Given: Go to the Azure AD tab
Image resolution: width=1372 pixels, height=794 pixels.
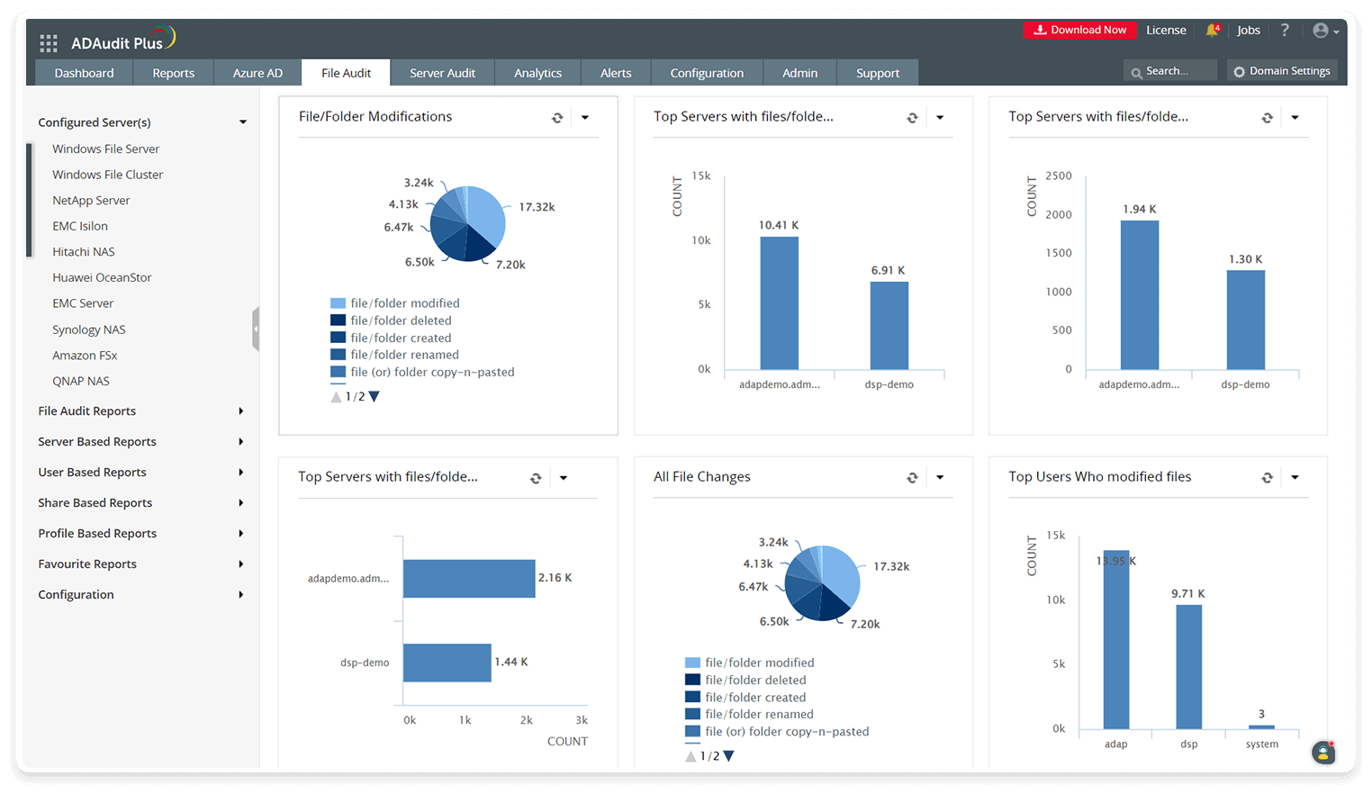Looking at the screenshot, I should click(257, 73).
